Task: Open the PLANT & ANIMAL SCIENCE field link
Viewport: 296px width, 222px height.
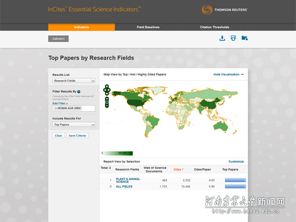Action: [128, 180]
